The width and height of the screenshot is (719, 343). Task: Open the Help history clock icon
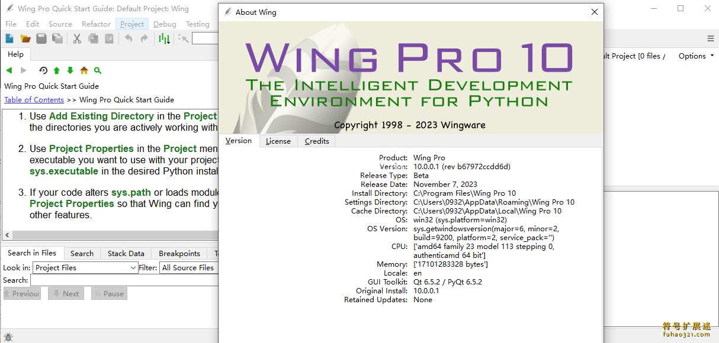(x=43, y=70)
